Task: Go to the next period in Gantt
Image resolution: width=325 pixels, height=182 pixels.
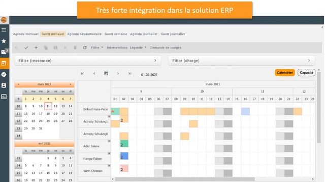Action: point(118,73)
